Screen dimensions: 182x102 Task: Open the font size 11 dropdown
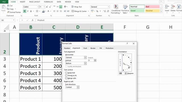click(44, 7)
